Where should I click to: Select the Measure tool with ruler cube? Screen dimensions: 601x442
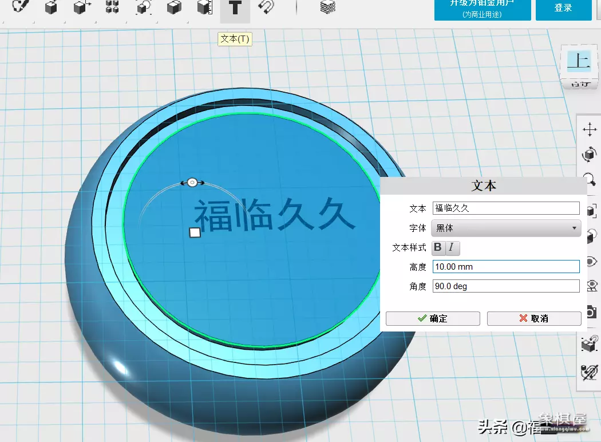pyautogui.click(x=204, y=7)
